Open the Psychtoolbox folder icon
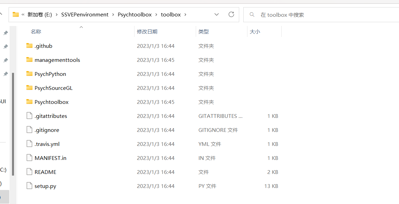This screenshot has height=204, width=399. pyautogui.click(x=29, y=102)
